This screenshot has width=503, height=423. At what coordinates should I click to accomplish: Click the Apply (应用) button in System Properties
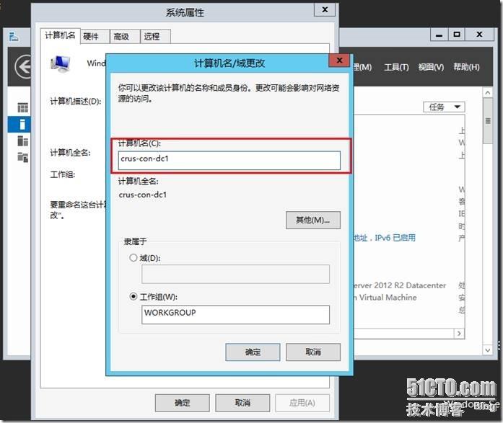(302, 403)
